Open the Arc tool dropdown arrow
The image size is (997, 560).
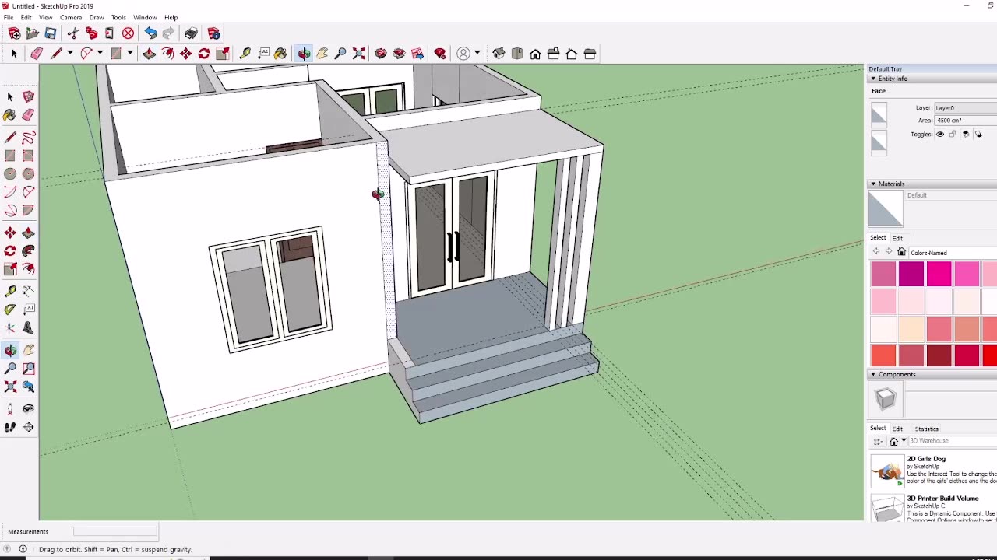[x=100, y=54]
